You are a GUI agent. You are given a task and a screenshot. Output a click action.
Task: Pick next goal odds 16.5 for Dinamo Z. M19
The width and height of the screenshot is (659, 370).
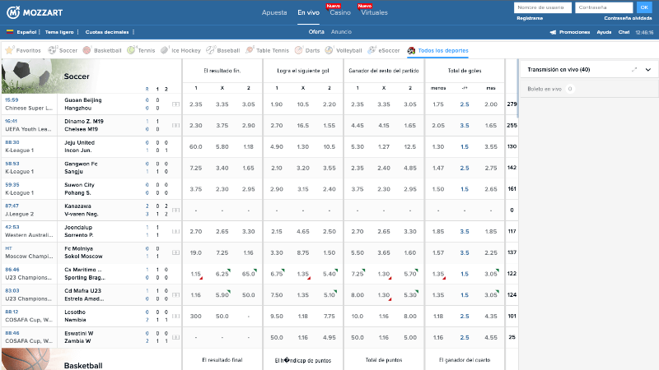coord(303,126)
